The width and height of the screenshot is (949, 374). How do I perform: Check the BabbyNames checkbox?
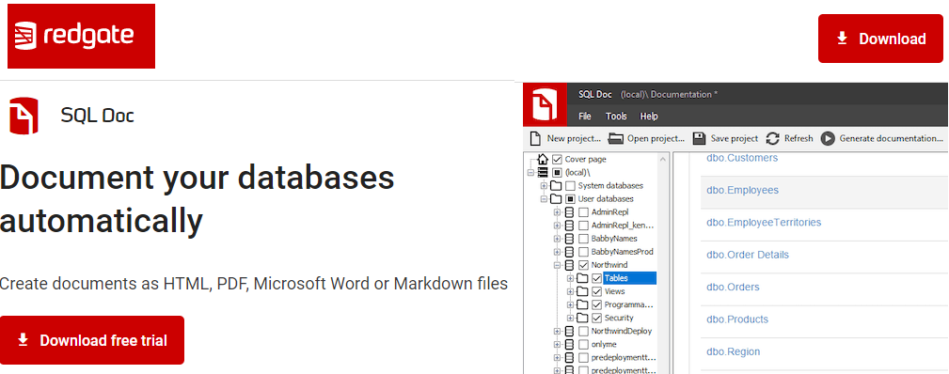click(583, 239)
